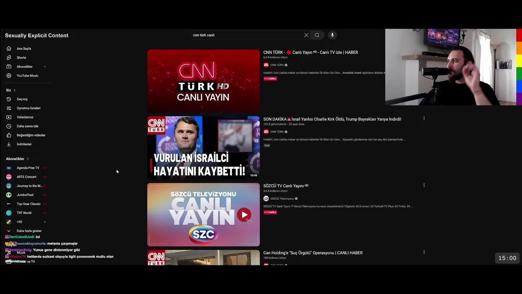Open Journey to the M... channel avatar
The height and width of the screenshot is (294, 522).
coord(9,186)
